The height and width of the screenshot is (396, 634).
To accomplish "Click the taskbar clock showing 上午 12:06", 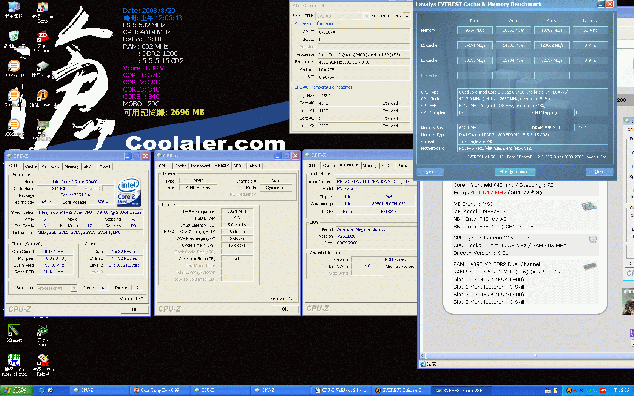I will (619, 390).
